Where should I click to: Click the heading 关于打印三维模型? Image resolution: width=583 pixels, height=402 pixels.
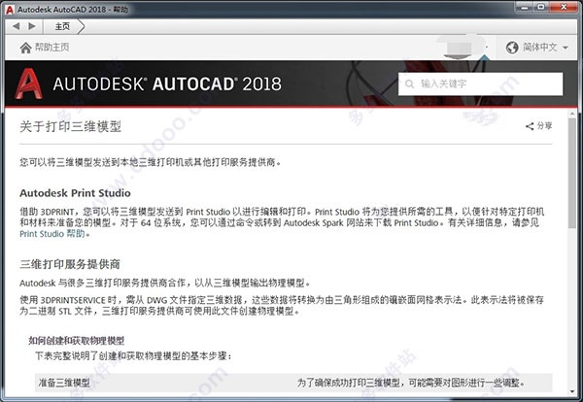coord(70,126)
